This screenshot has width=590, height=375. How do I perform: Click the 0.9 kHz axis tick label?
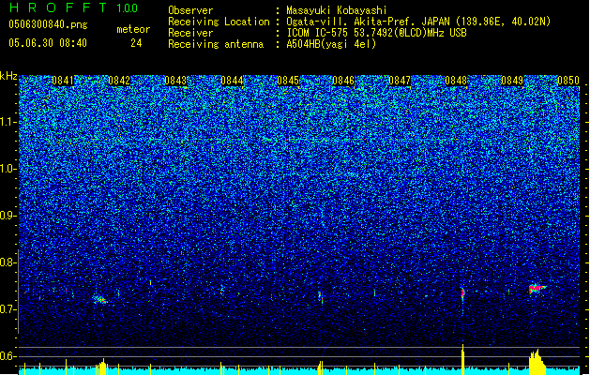(8, 216)
